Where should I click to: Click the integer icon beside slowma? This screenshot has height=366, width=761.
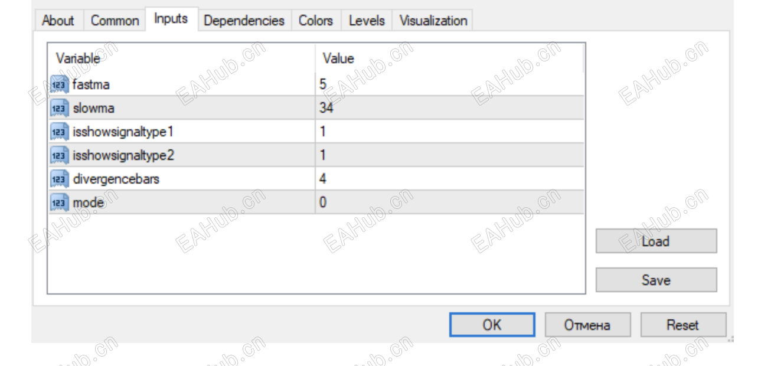(60, 108)
